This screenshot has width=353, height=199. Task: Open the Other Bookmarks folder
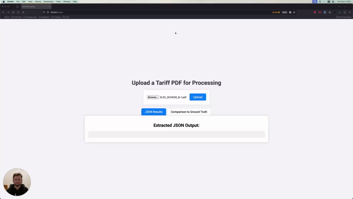(x=344, y=17)
